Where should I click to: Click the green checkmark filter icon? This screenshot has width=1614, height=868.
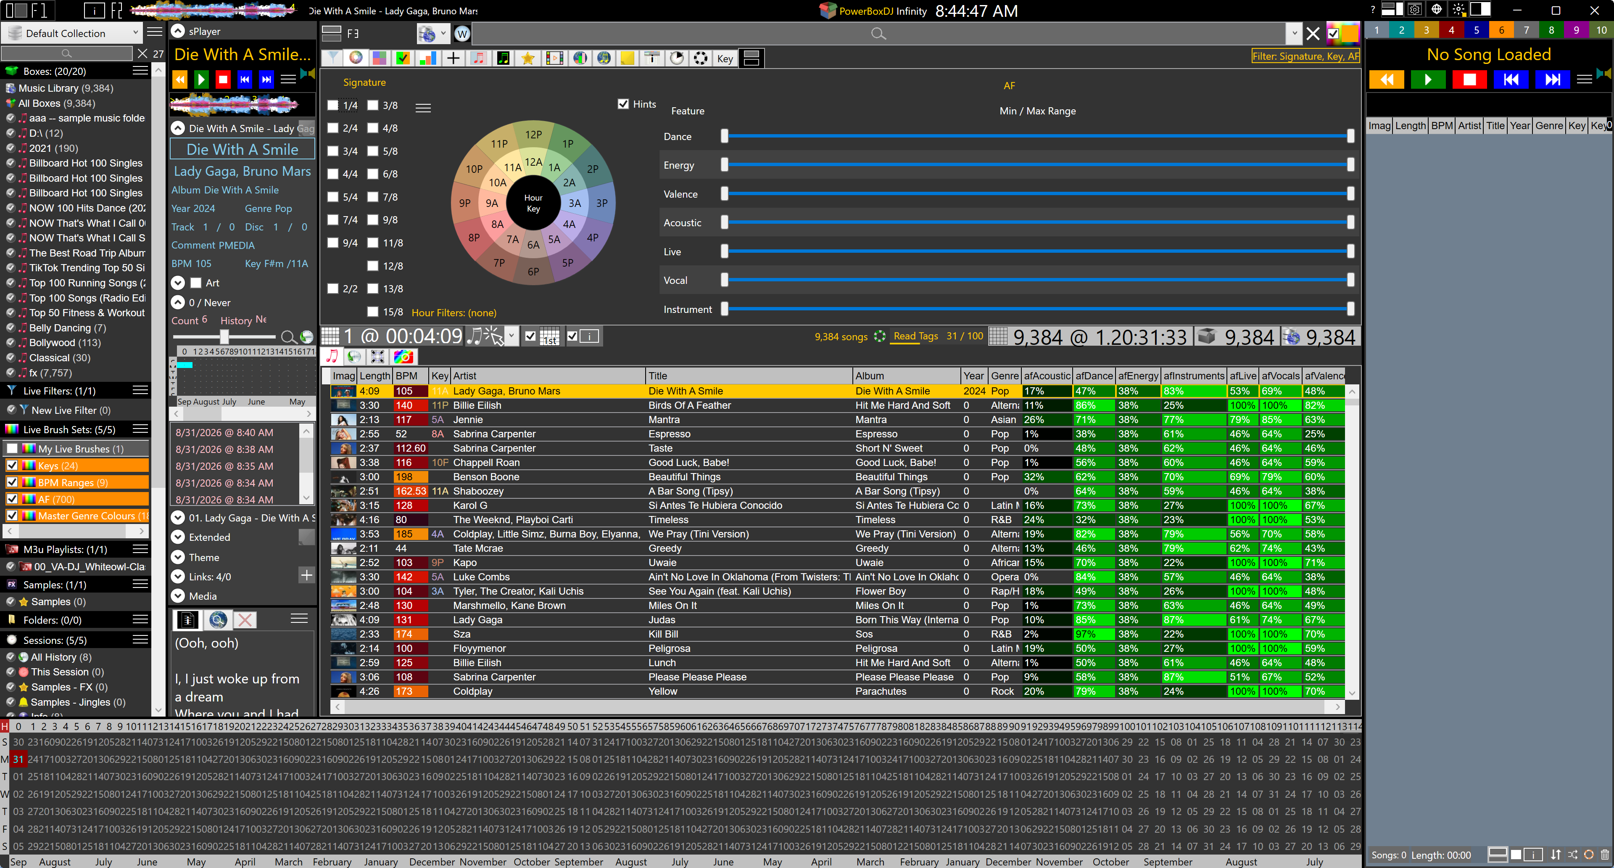[403, 58]
